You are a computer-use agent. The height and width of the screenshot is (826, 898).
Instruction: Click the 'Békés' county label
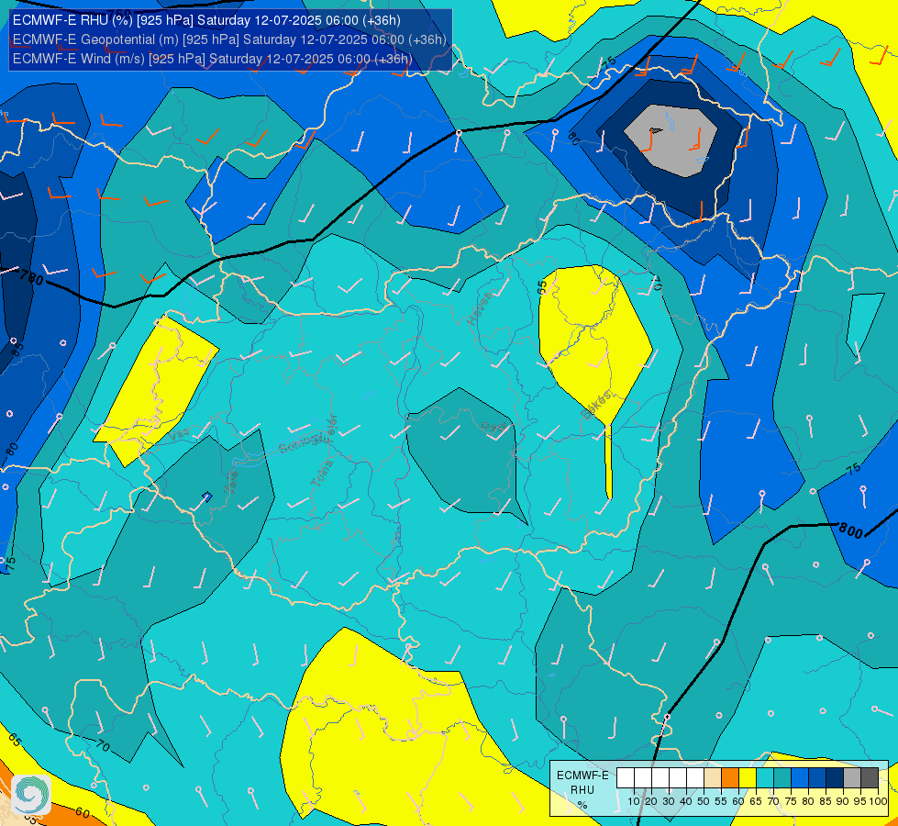click(595, 405)
